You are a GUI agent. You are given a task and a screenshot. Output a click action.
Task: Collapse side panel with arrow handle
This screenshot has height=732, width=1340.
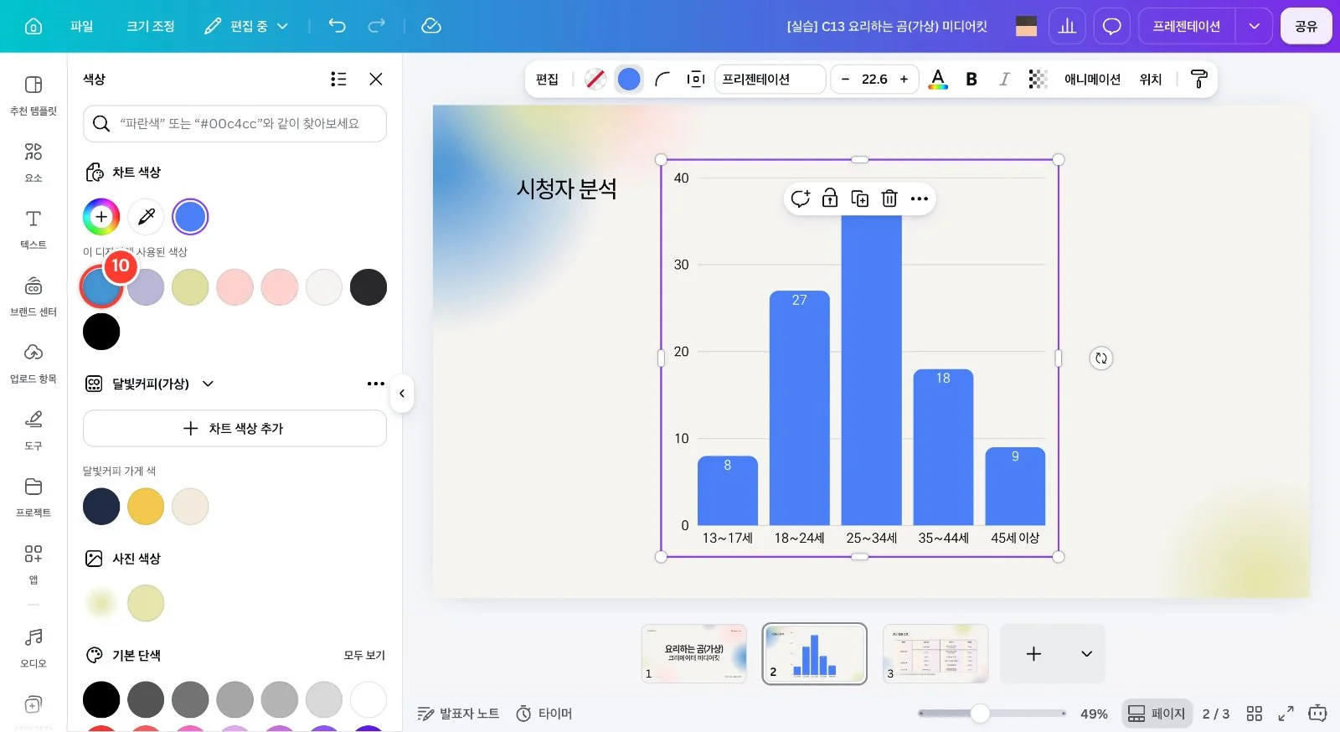point(402,393)
